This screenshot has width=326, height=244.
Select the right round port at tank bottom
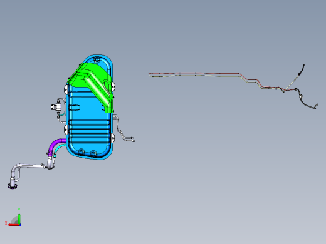[x=93, y=154]
